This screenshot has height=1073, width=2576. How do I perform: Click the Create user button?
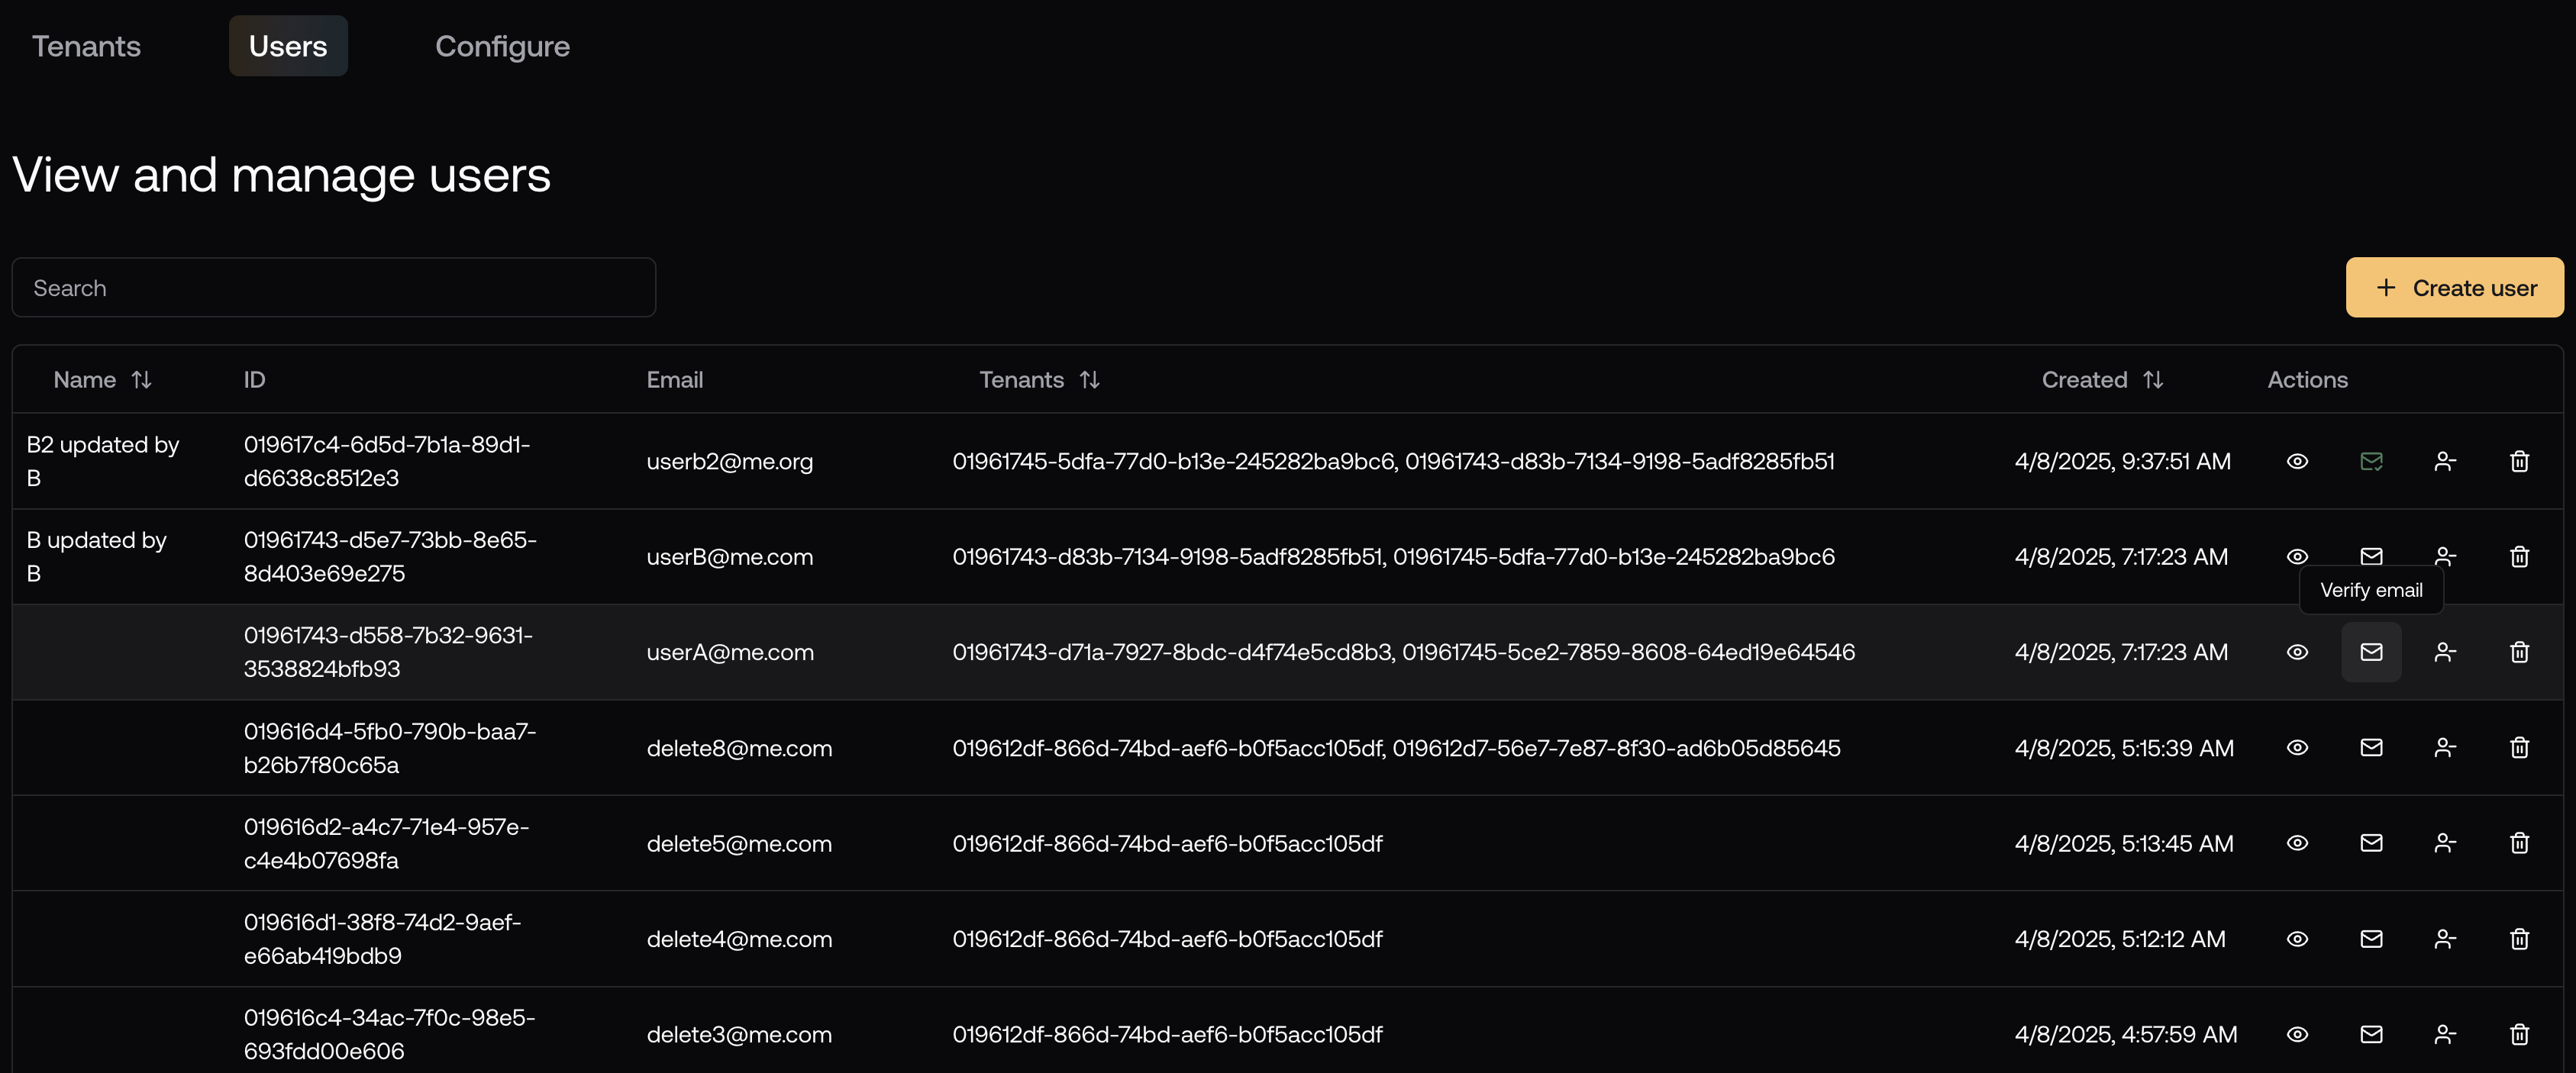pyautogui.click(x=2454, y=288)
